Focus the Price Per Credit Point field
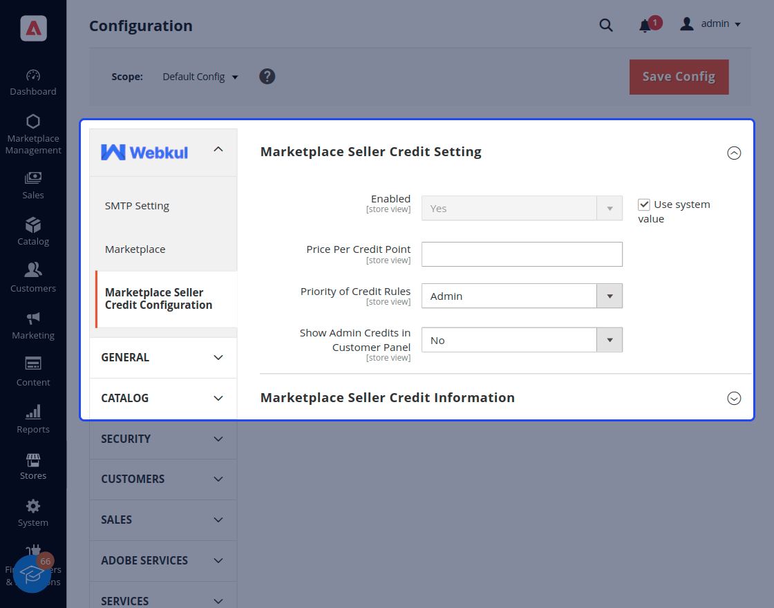Image resolution: width=774 pixels, height=608 pixels. coord(522,254)
